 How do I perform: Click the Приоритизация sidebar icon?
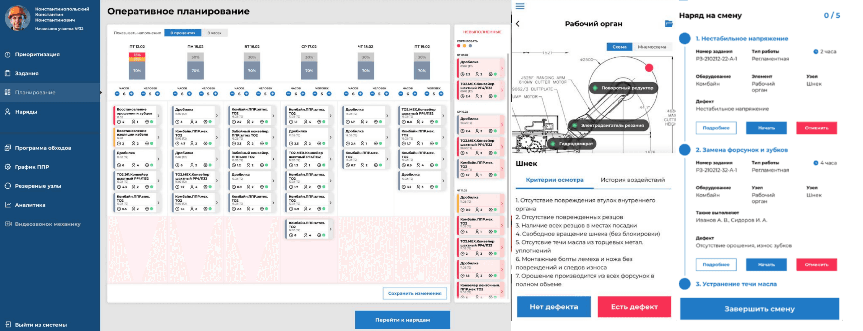click(x=8, y=54)
